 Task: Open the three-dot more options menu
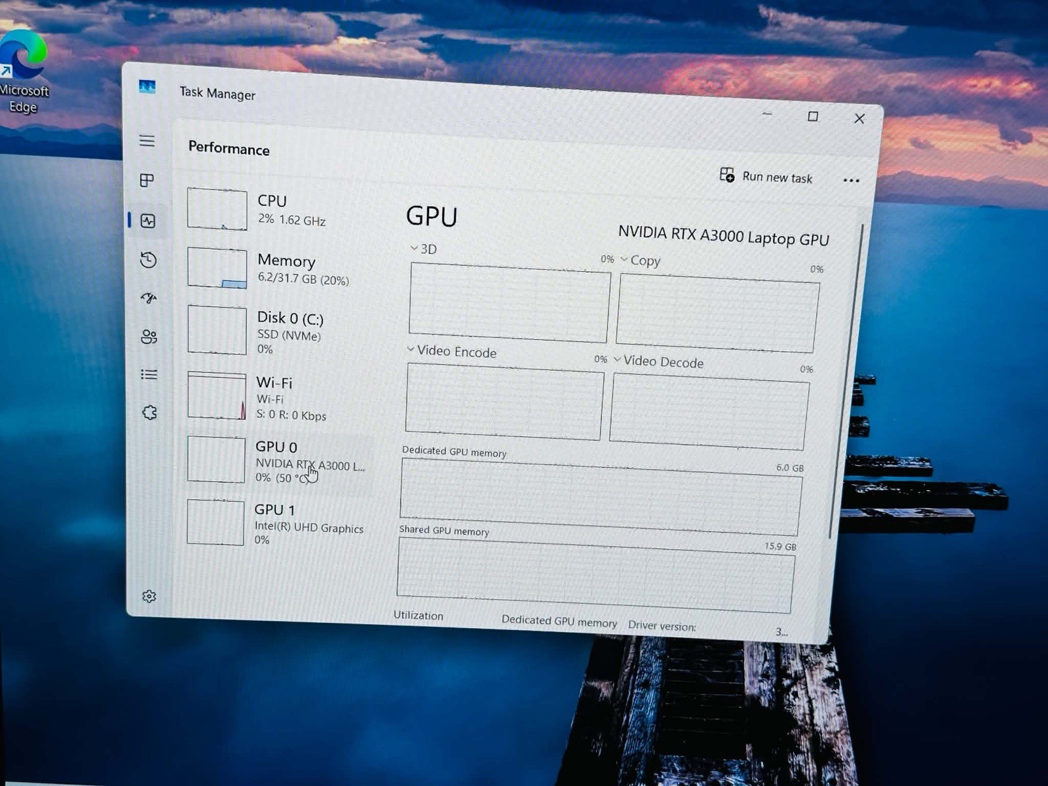pos(851,180)
